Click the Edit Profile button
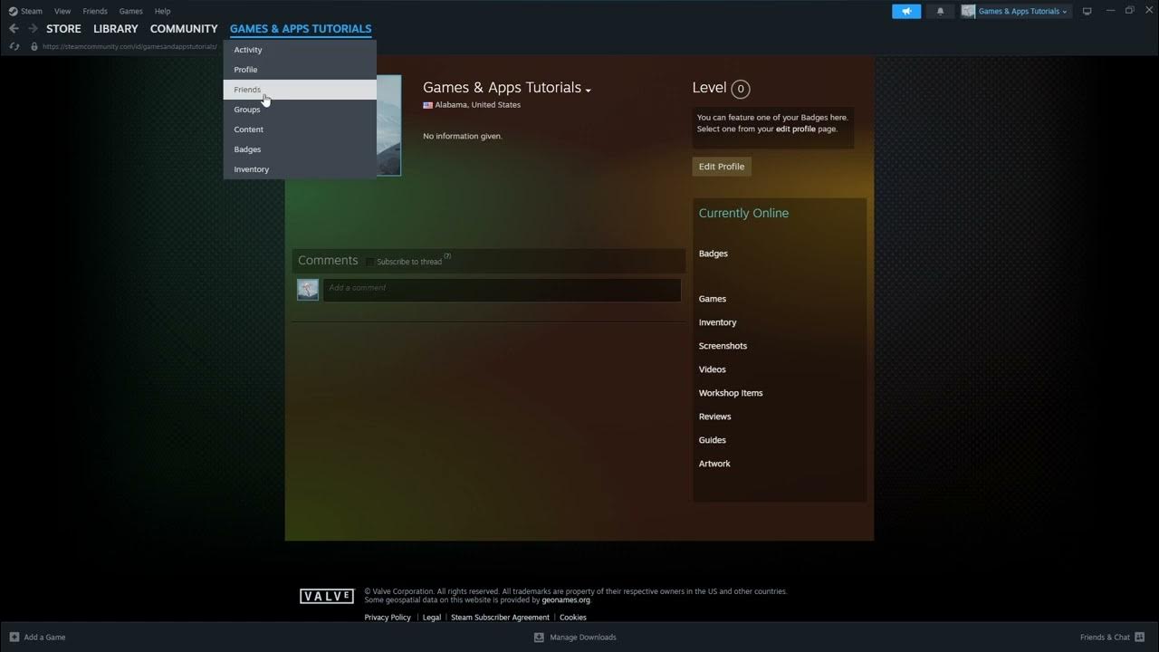This screenshot has width=1159, height=652. (722, 167)
